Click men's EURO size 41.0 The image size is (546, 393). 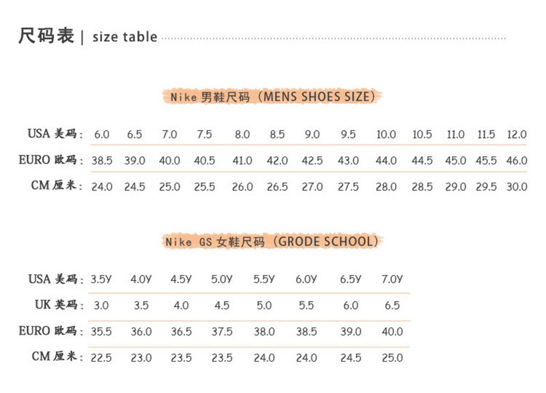242,160
